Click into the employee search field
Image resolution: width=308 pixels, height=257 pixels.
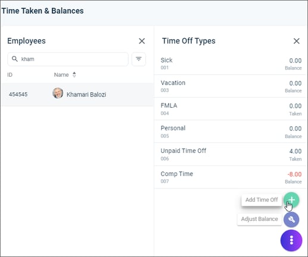[x=68, y=59]
